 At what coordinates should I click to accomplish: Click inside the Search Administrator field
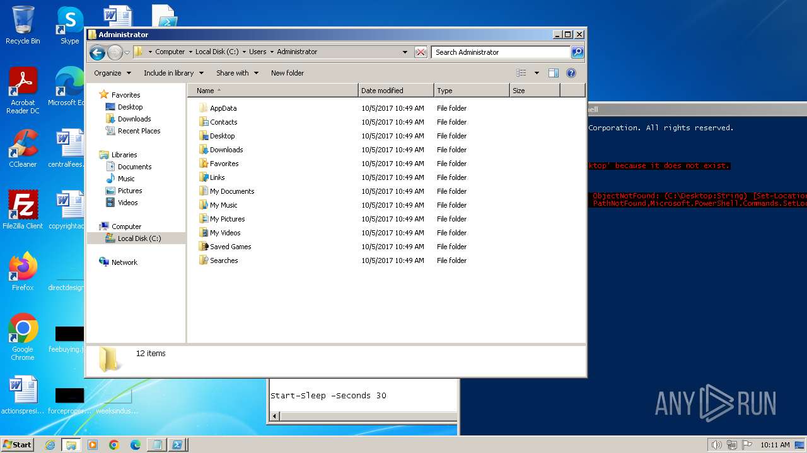pos(501,52)
